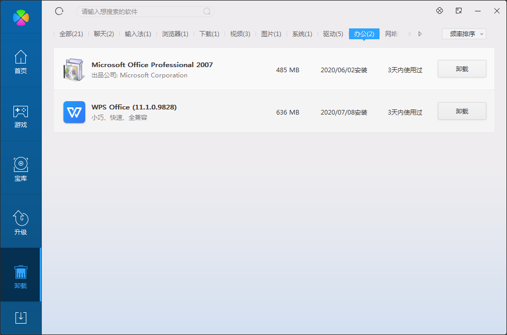Screen dimensions: 507x335
Task: Select the WPS Office list icon
Action: pyautogui.click(x=74, y=112)
